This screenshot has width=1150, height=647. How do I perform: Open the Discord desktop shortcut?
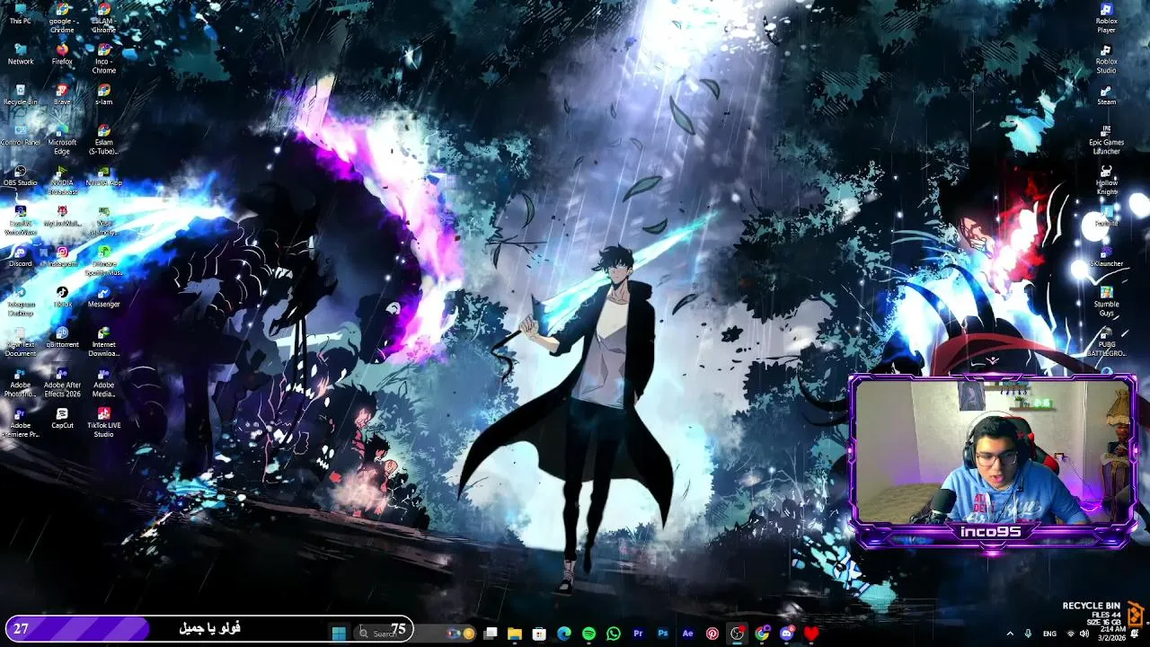20,256
